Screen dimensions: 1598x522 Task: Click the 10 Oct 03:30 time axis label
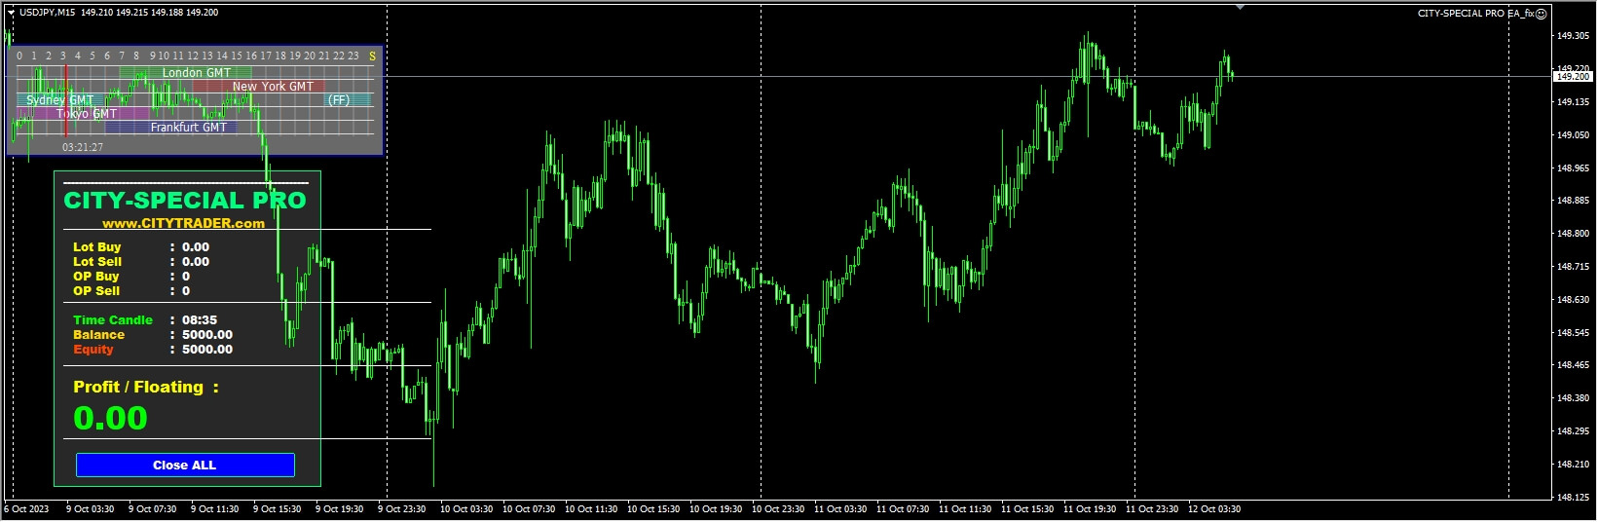466,509
